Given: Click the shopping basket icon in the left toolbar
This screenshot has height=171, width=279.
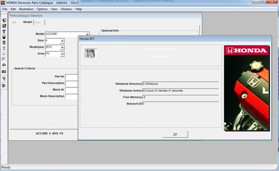Looking at the screenshot, I should tap(4, 26).
